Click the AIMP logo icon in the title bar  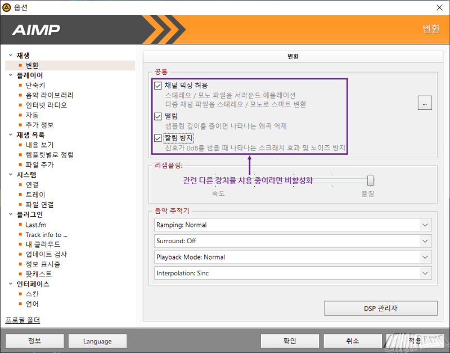point(7,7)
